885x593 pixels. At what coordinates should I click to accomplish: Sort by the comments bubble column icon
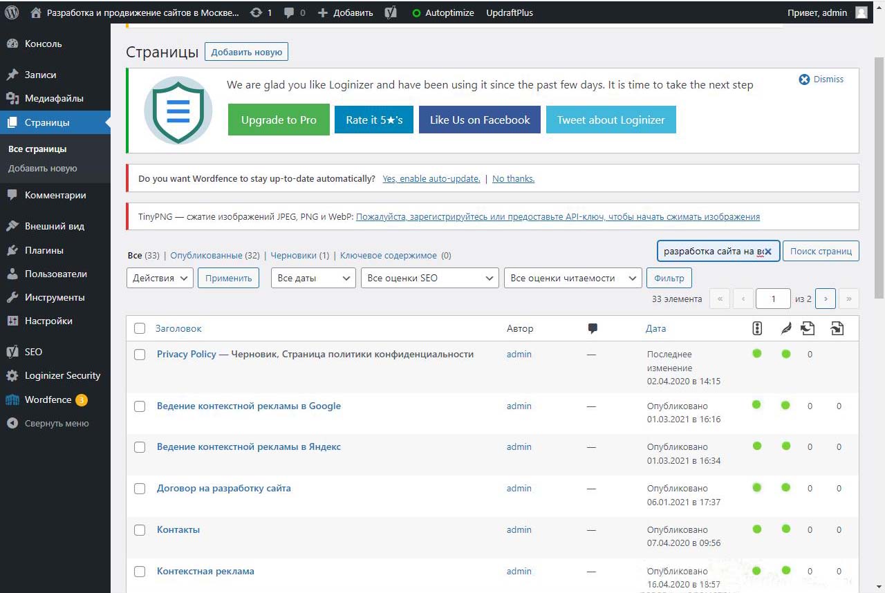pos(593,329)
